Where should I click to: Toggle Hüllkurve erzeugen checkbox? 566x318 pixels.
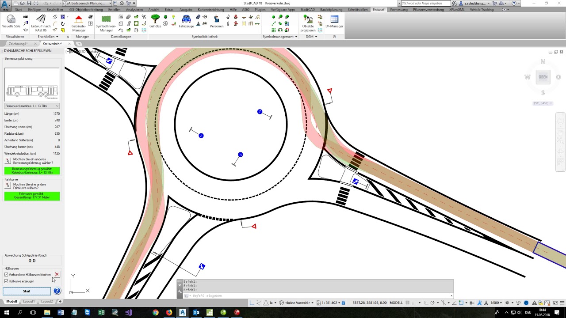[6, 281]
